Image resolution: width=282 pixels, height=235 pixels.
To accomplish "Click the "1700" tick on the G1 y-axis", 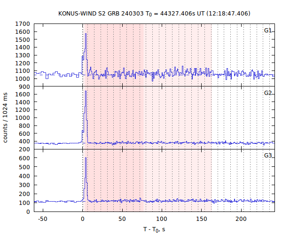I will click(x=23, y=23).
